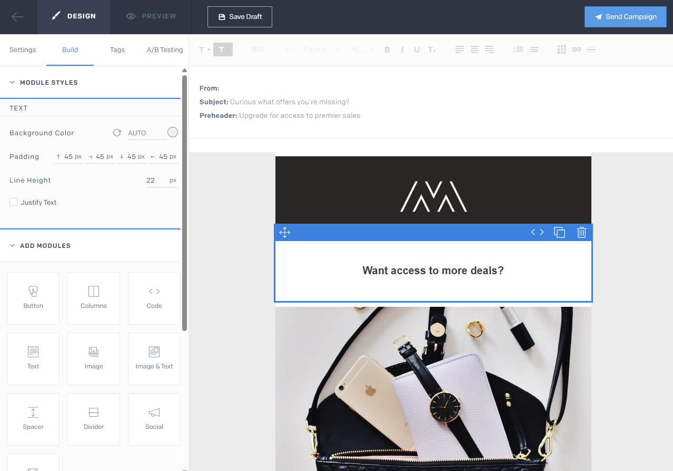This screenshot has width=673, height=471.
Task: Add an Image module
Action: point(94,359)
